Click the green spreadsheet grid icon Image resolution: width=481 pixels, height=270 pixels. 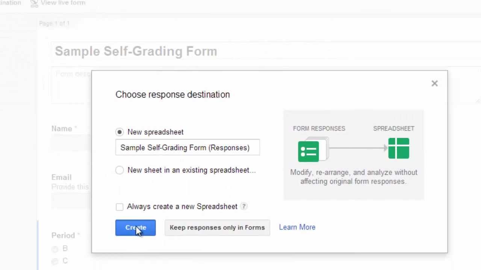(x=399, y=148)
